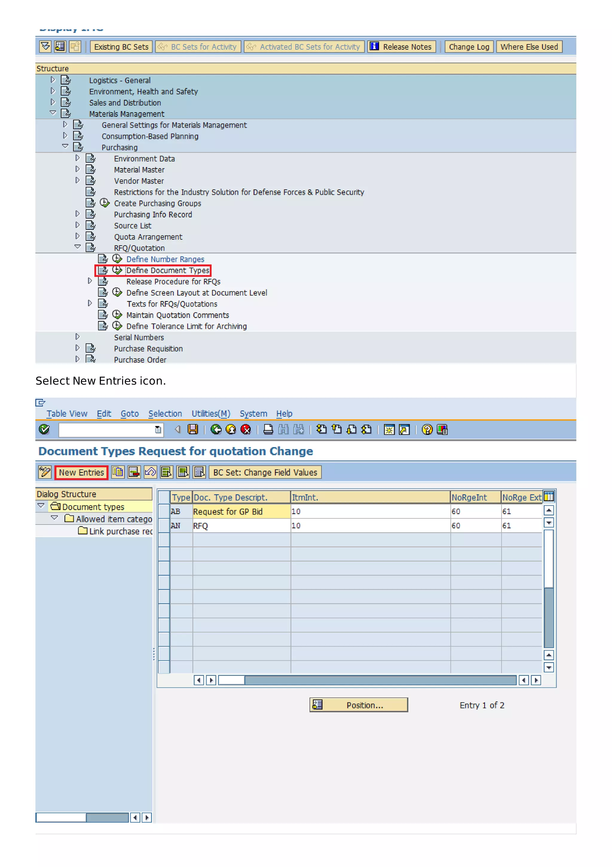Image resolution: width=612 pixels, height=867 pixels.
Task: Click the Copy As icon beside New Entries
Action: (x=118, y=472)
